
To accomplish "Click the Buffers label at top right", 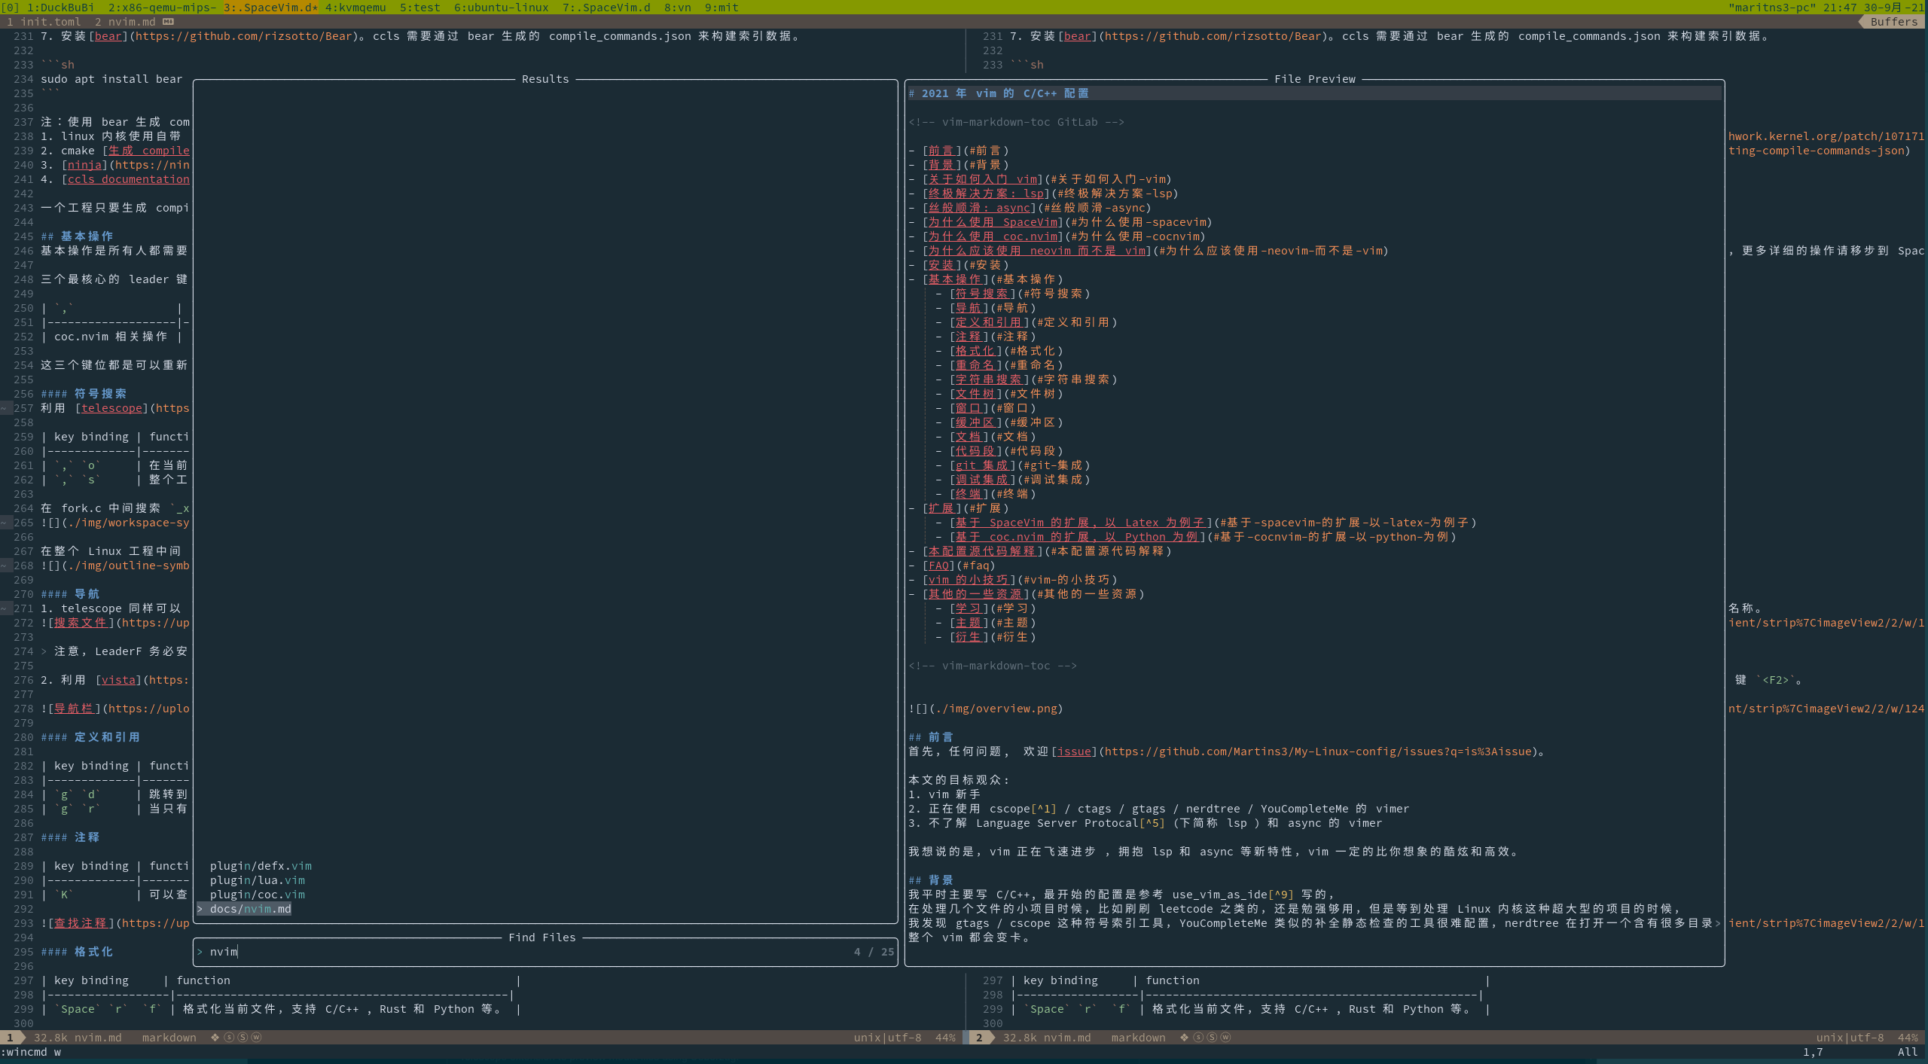I will 1894,22.
